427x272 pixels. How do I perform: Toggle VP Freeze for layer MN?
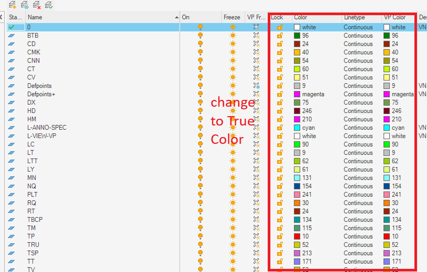(x=257, y=178)
